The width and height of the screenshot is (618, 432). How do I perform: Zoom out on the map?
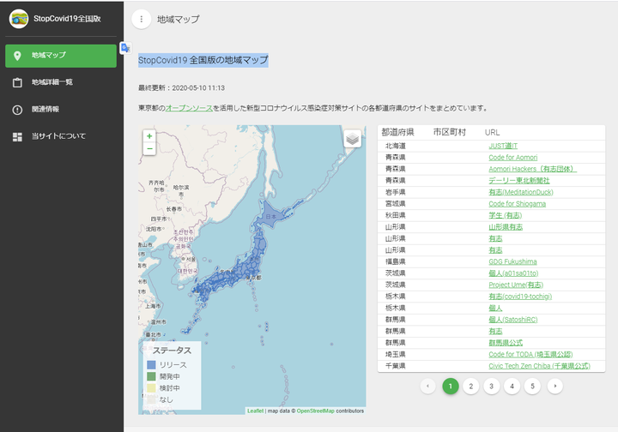(x=149, y=148)
